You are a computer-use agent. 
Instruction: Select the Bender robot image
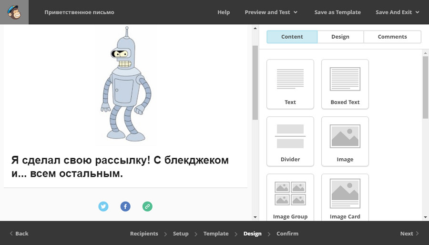pos(125,85)
